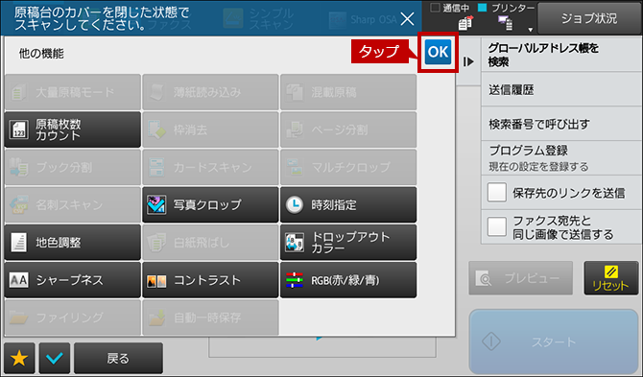Viewport: 643px width, 377px height.
Task: Check ファクス宛先と同じ画像で送信する checkbox
Action: click(x=497, y=227)
